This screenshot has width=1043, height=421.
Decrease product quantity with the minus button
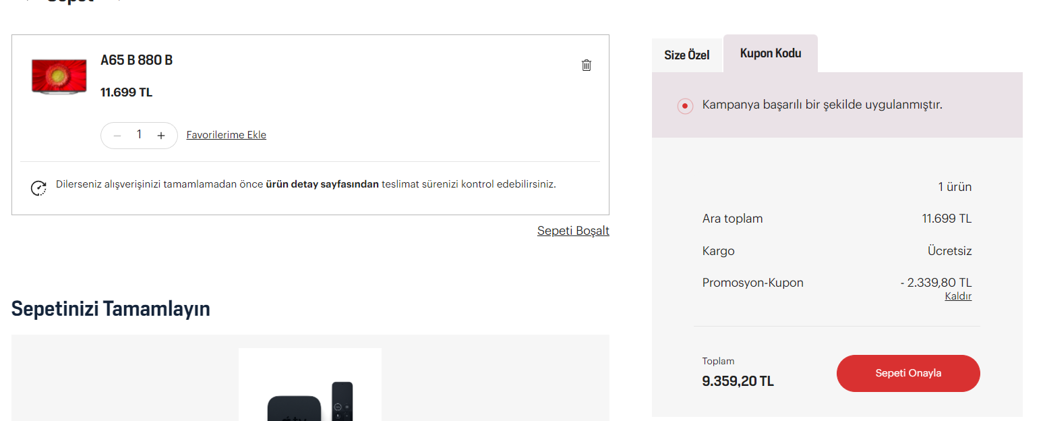(x=117, y=136)
